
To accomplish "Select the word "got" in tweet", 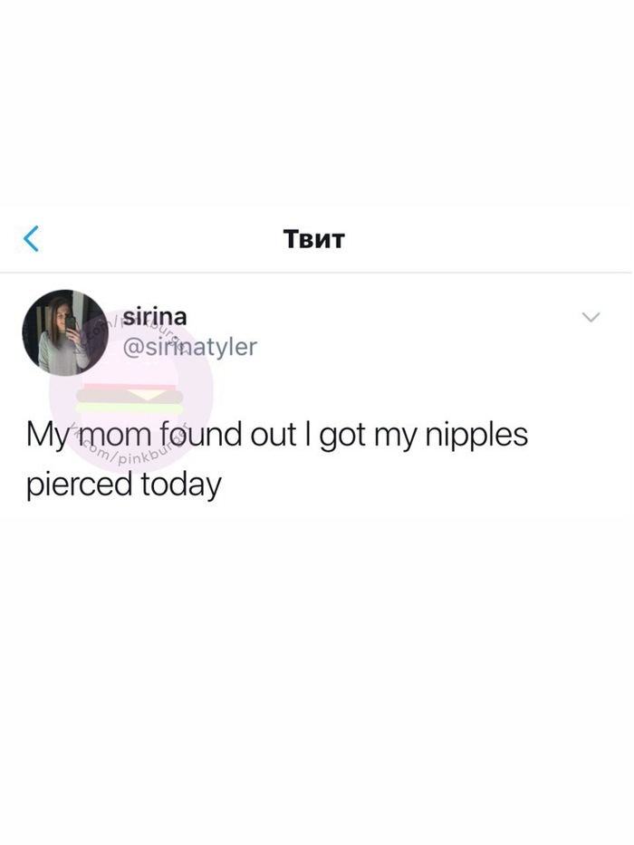I will point(341,437).
